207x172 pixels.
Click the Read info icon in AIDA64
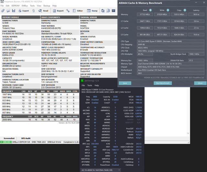coord(150,10)
